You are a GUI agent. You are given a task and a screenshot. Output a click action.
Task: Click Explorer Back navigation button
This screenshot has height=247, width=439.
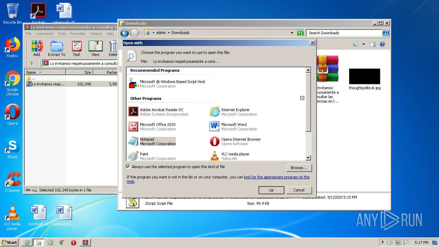pyautogui.click(x=124, y=33)
